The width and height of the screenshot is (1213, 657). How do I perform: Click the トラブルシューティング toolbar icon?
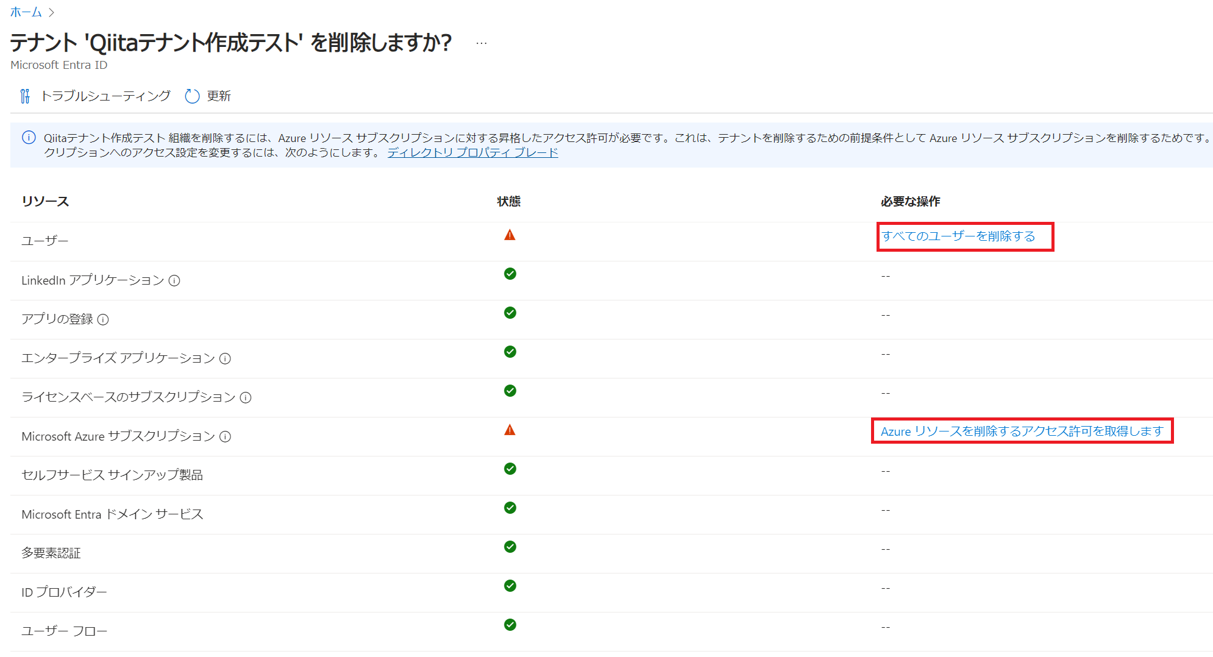[x=25, y=96]
